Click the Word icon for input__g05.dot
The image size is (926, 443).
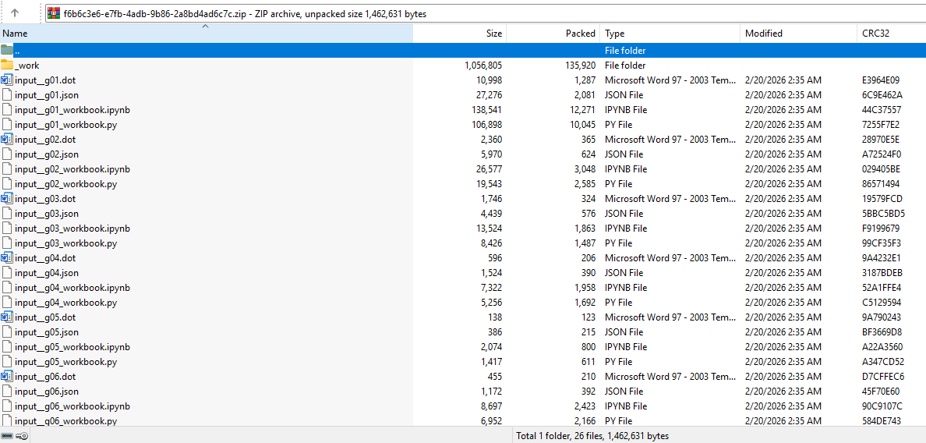(7, 317)
